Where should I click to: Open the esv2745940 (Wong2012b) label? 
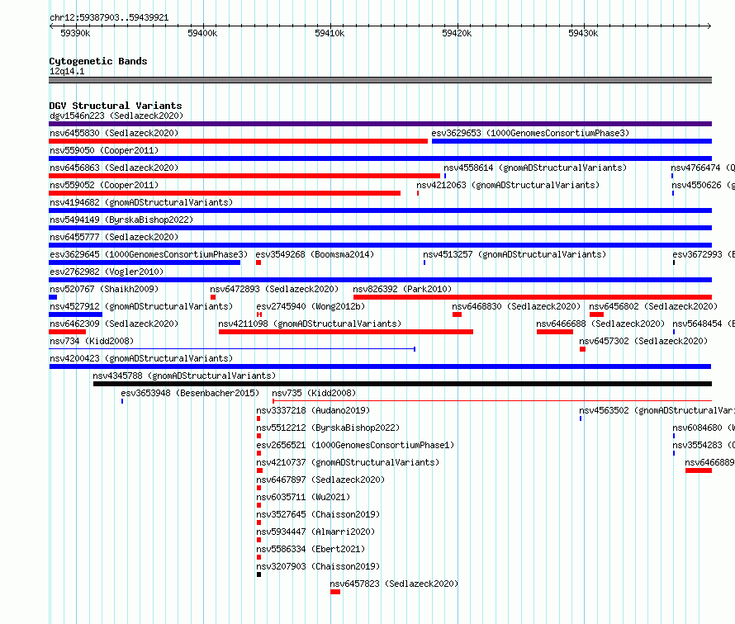311,306
